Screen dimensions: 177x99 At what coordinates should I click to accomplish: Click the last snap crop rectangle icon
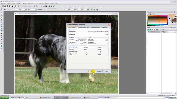97,10
